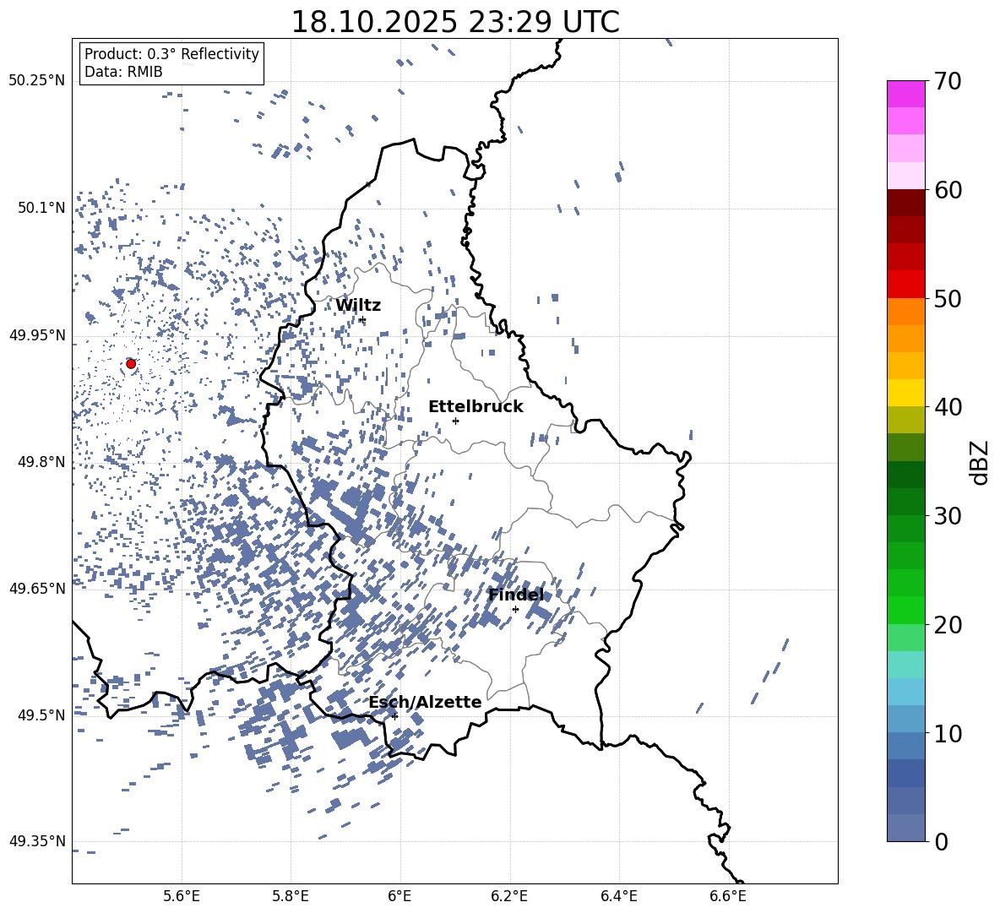
Task: Click the 70 colorbar tick label
Action: pyautogui.click(x=948, y=81)
